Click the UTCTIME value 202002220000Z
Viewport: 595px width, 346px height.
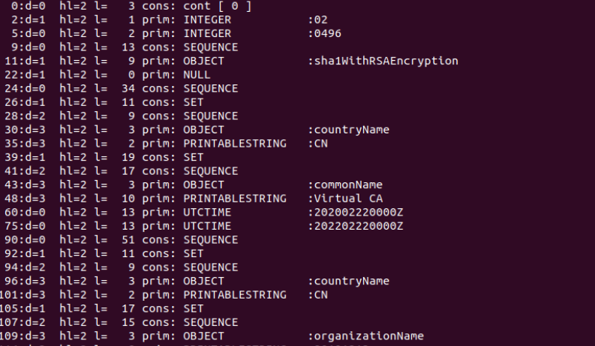pos(359,213)
